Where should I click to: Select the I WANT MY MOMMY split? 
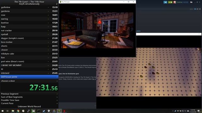(x=29, y=65)
